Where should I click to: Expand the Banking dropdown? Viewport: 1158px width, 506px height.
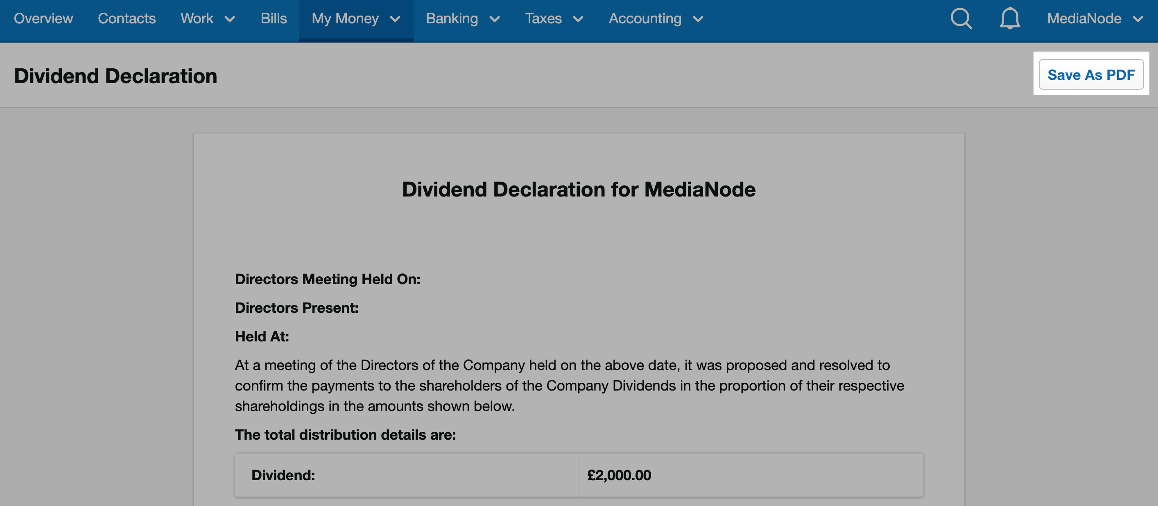pyautogui.click(x=463, y=19)
